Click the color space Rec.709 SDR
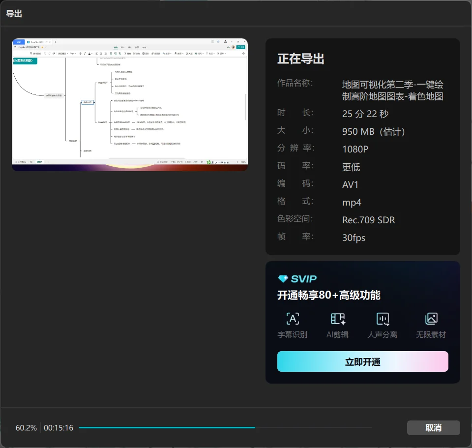Image resolution: width=472 pixels, height=448 pixels. click(368, 220)
